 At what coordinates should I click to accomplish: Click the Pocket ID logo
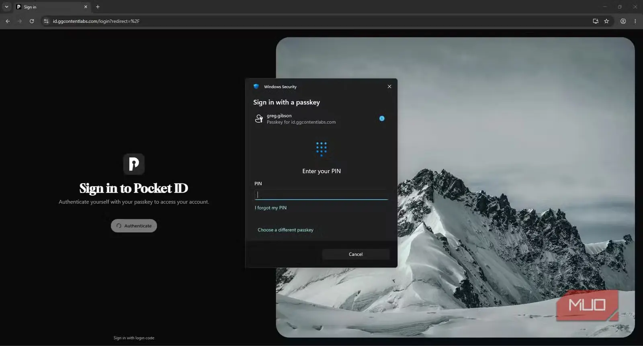[134, 164]
